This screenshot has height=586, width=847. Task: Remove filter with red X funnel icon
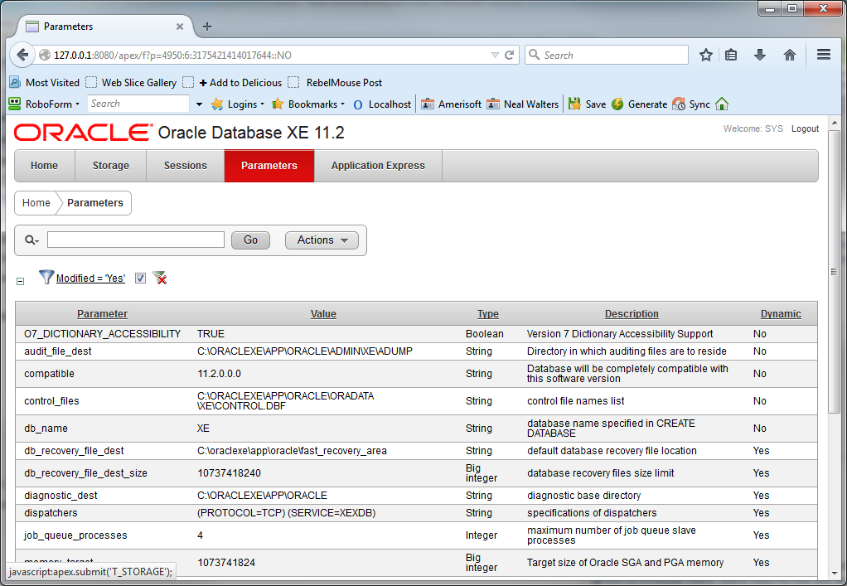159,278
